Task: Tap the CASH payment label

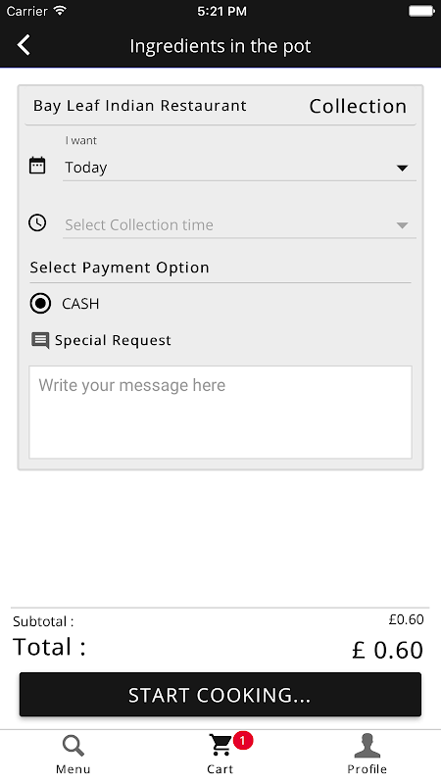Action: point(80,304)
